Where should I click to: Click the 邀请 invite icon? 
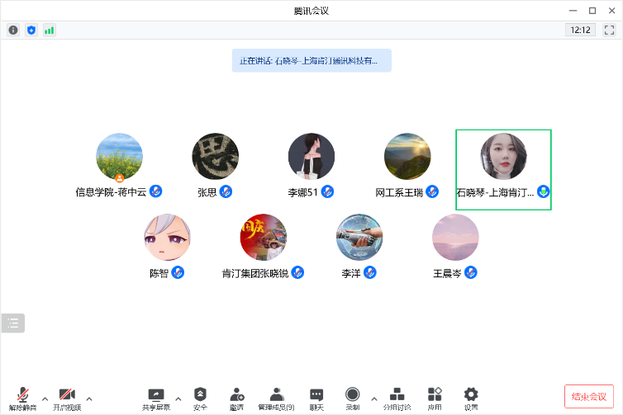237,397
